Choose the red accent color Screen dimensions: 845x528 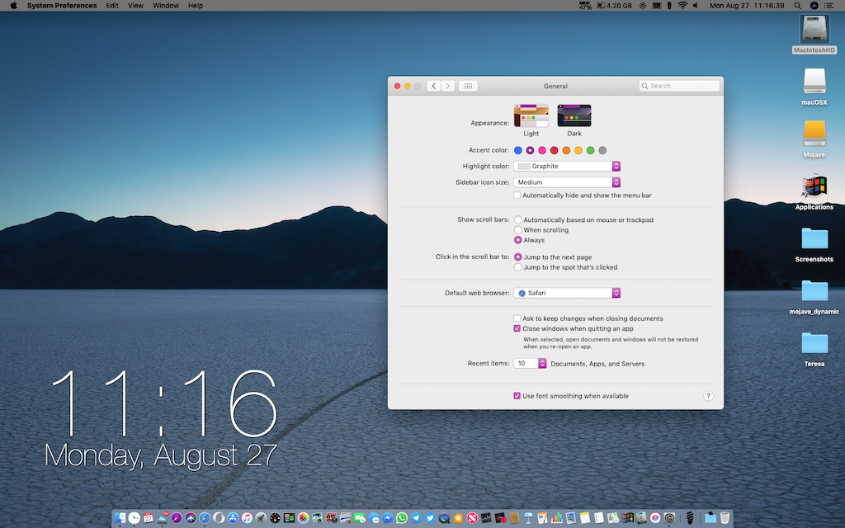click(554, 150)
